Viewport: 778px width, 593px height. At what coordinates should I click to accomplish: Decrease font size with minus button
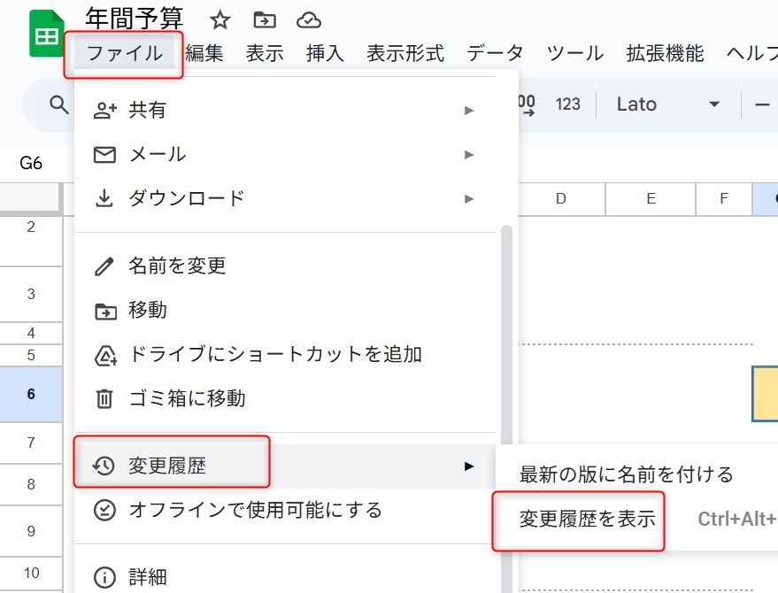pos(762,104)
